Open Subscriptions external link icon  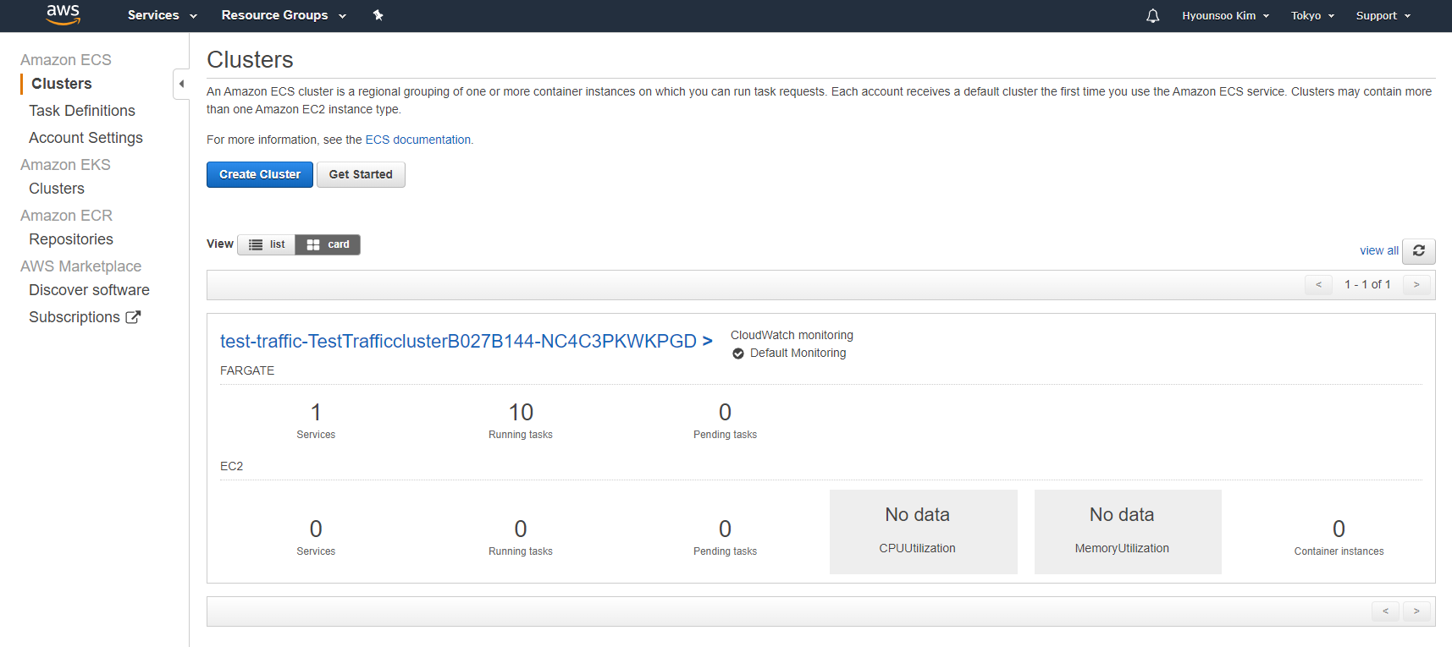133,317
